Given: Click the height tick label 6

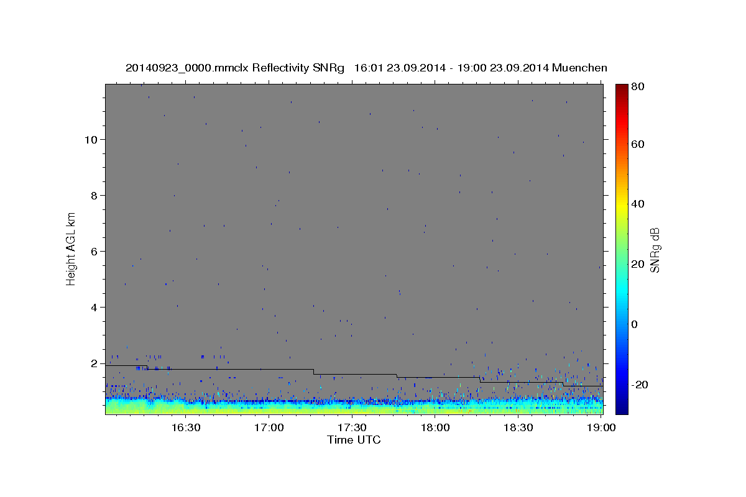Looking at the screenshot, I should click(x=94, y=252).
